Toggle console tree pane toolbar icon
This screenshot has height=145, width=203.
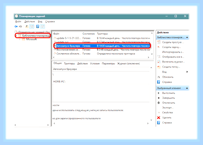coord(31,26)
